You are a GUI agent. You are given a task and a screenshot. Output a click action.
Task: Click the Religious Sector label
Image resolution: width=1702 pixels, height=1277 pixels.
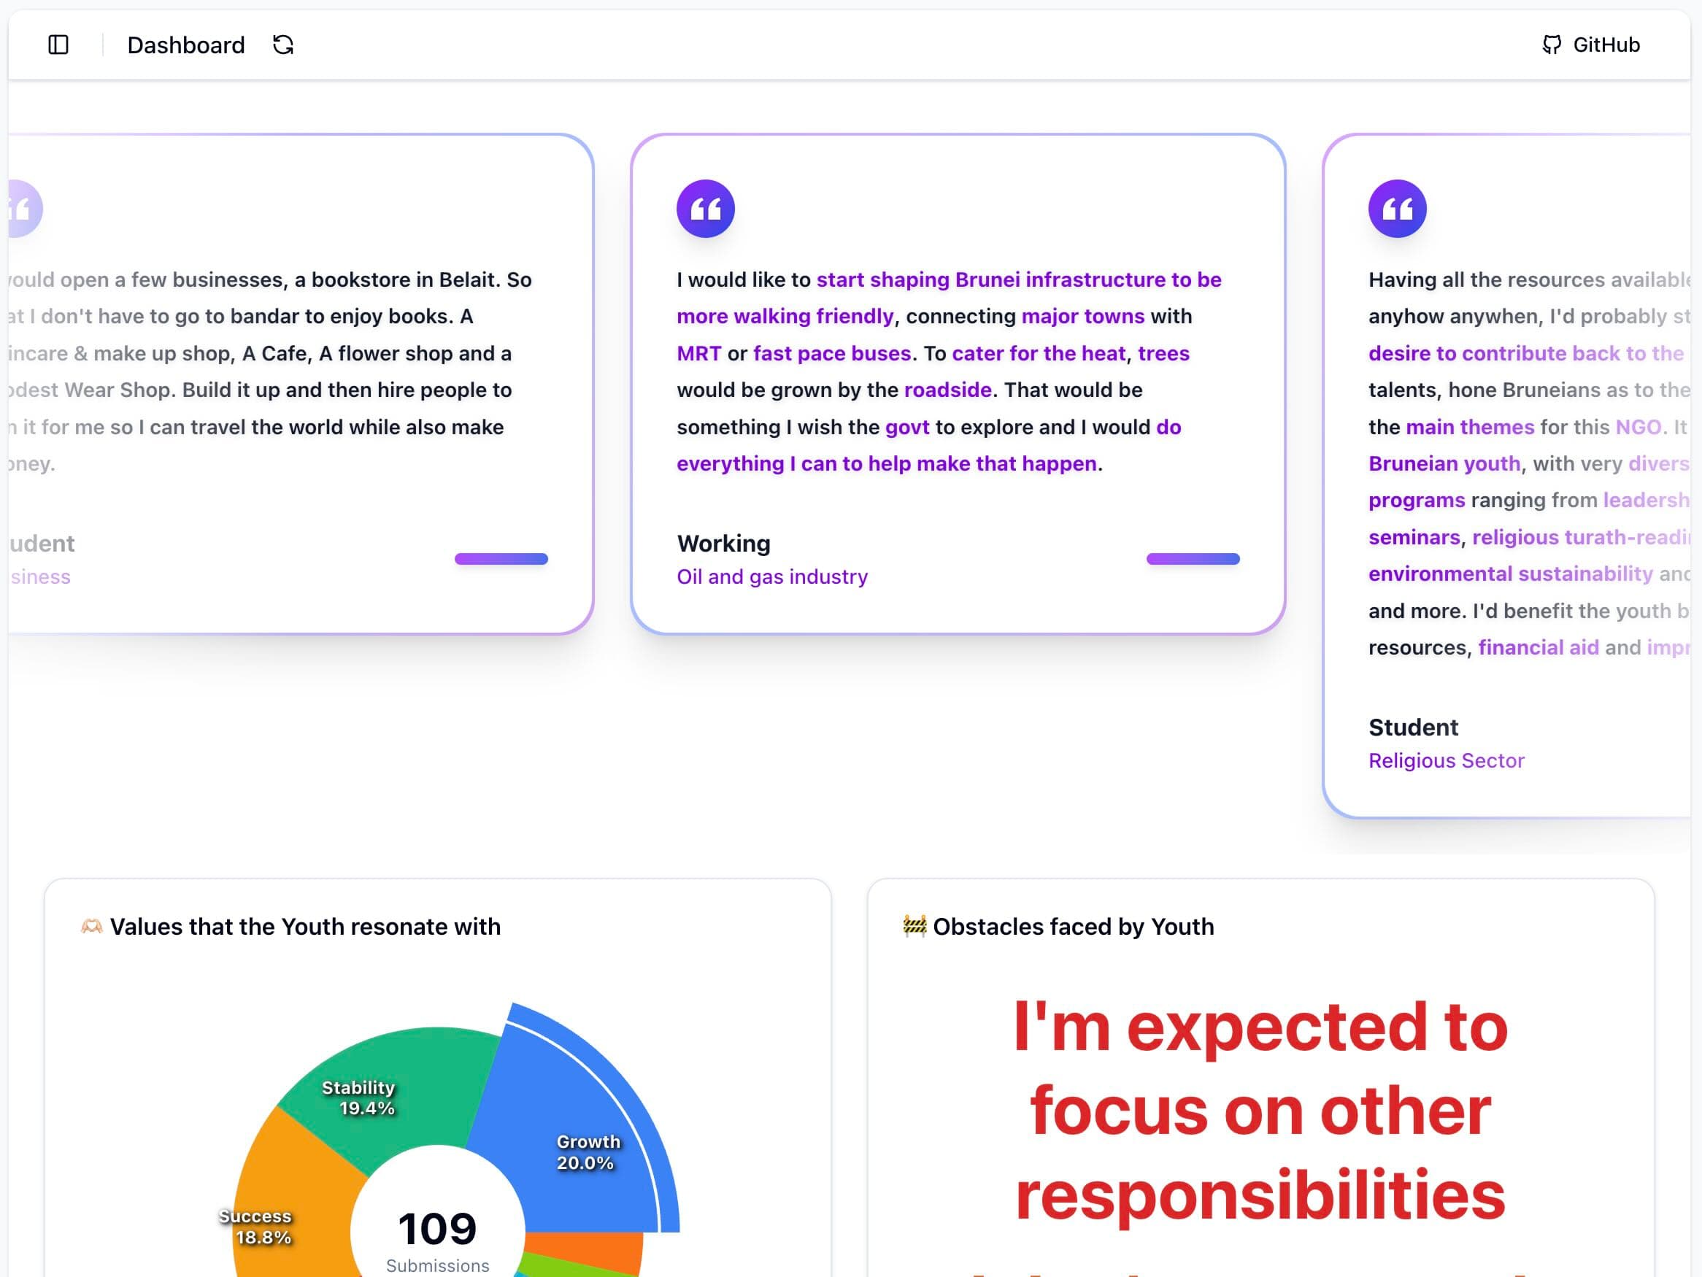[1446, 761]
